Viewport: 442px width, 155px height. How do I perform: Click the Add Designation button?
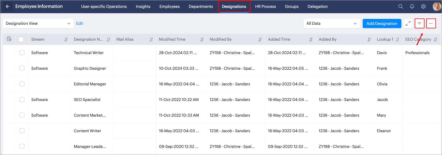coord(382,24)
